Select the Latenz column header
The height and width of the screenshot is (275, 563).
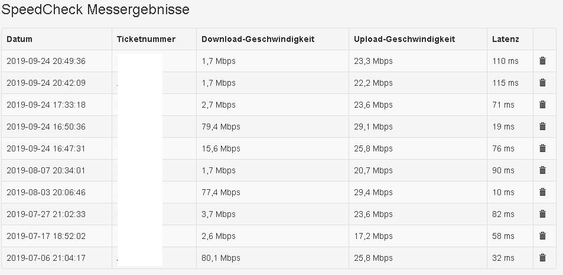click(505, 40)
